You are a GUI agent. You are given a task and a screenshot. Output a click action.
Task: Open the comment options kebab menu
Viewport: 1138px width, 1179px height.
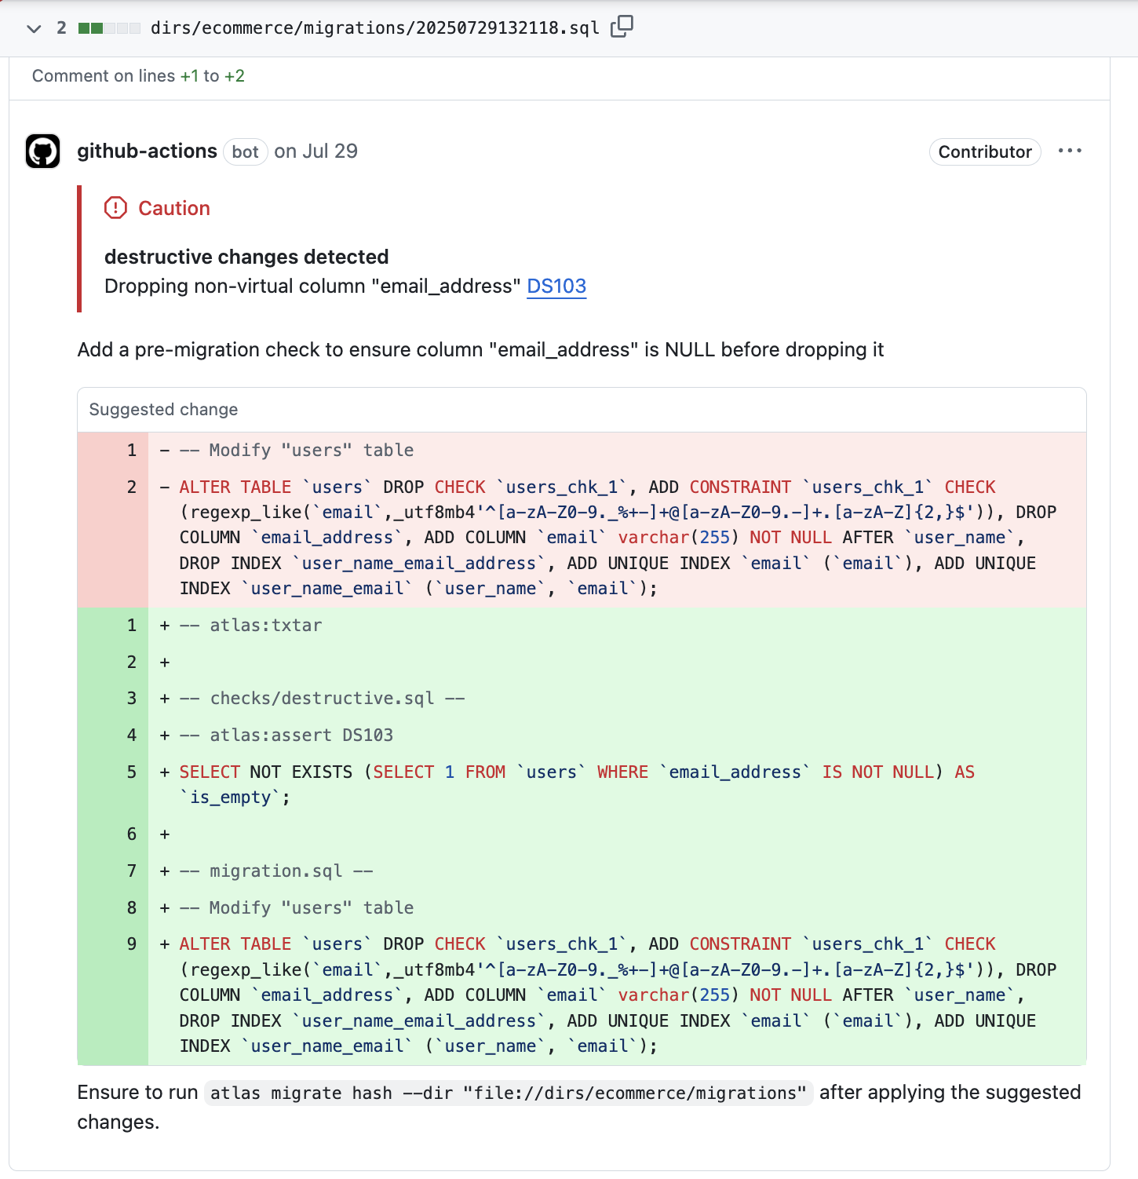tap(1071, 151)
